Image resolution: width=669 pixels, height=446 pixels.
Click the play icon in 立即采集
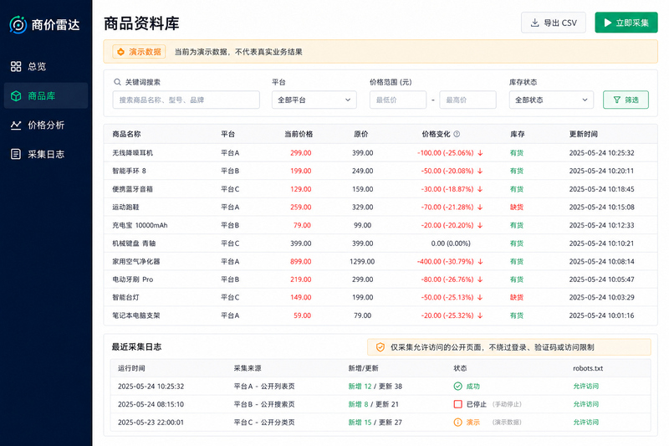[608, 23]
